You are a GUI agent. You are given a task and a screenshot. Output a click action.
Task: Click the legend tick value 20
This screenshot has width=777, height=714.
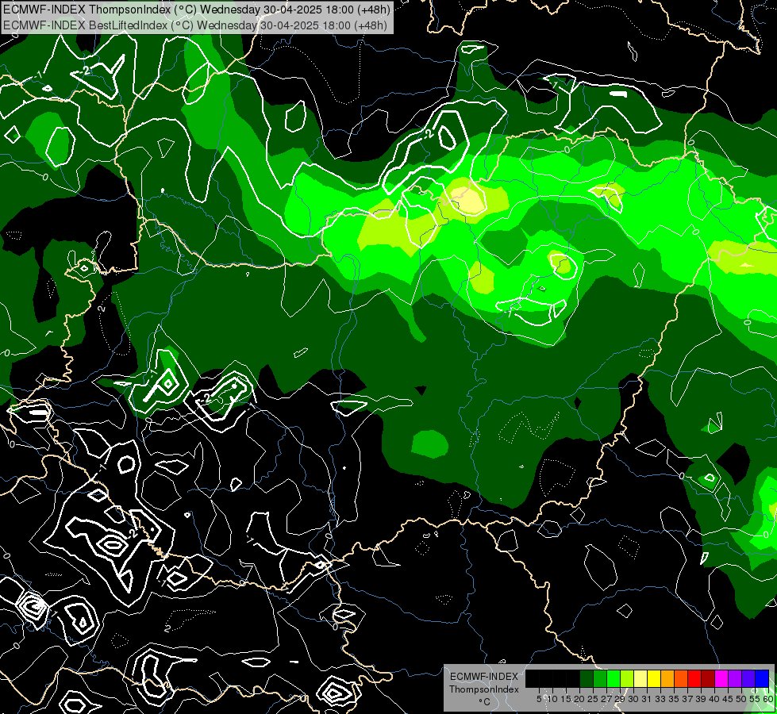[x=579, y=699]
